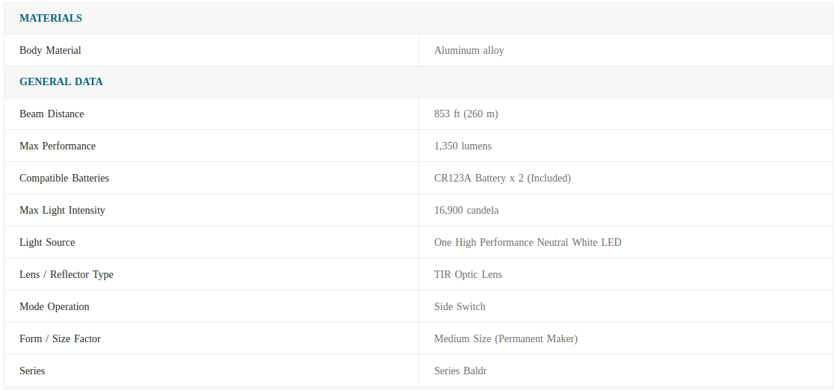The height and width of the screenshot is (390, 837).
Task: Select the Form / Size Factor label
Action: tap(60, 338)
